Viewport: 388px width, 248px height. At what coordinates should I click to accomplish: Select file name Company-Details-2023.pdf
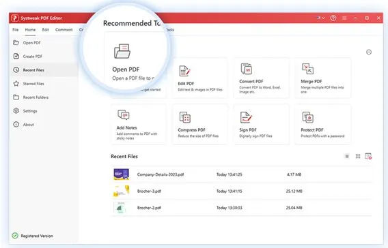(x=161, y=174)
